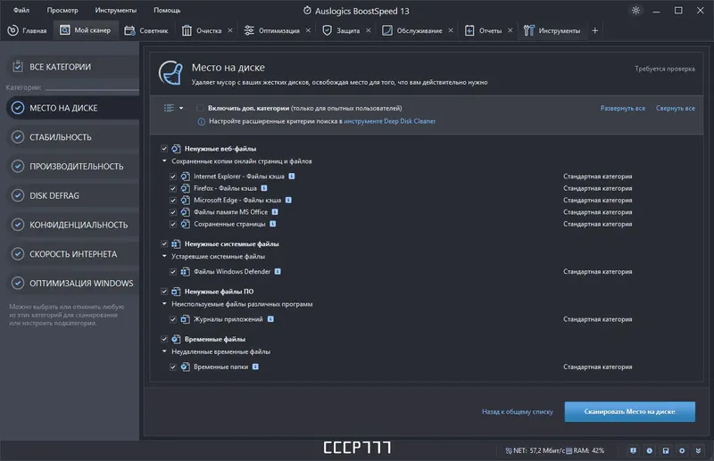Image resolution: width=714 pixels, height=461 pixels.
Task: Collapse 'Устаревшие системные файлы' subgroup
Action: tap(164, 257)
